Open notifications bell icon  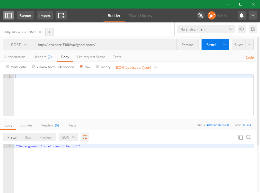pos(242,15)
